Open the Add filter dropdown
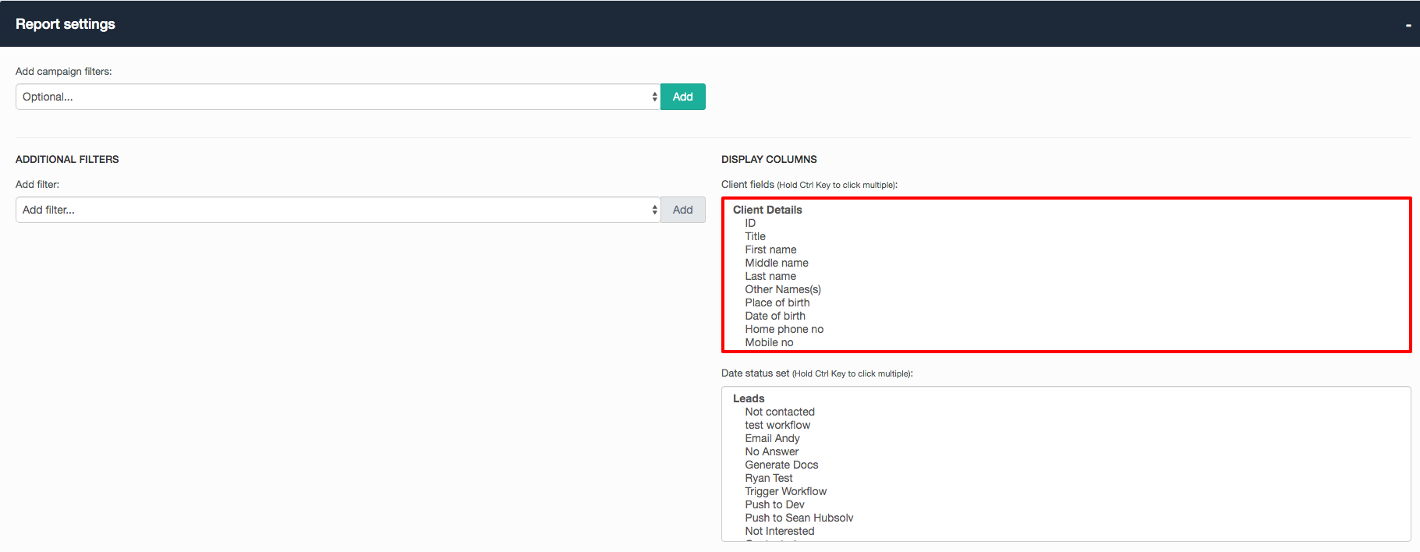1420x552 pixels. tap(338, 210)
